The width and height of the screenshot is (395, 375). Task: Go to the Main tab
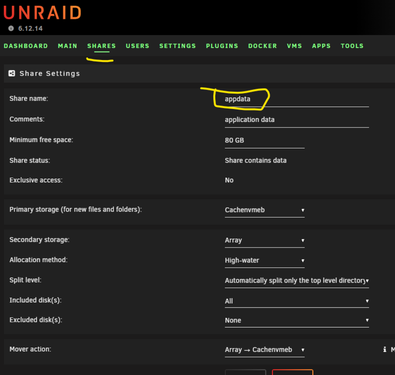click(68, 46)
